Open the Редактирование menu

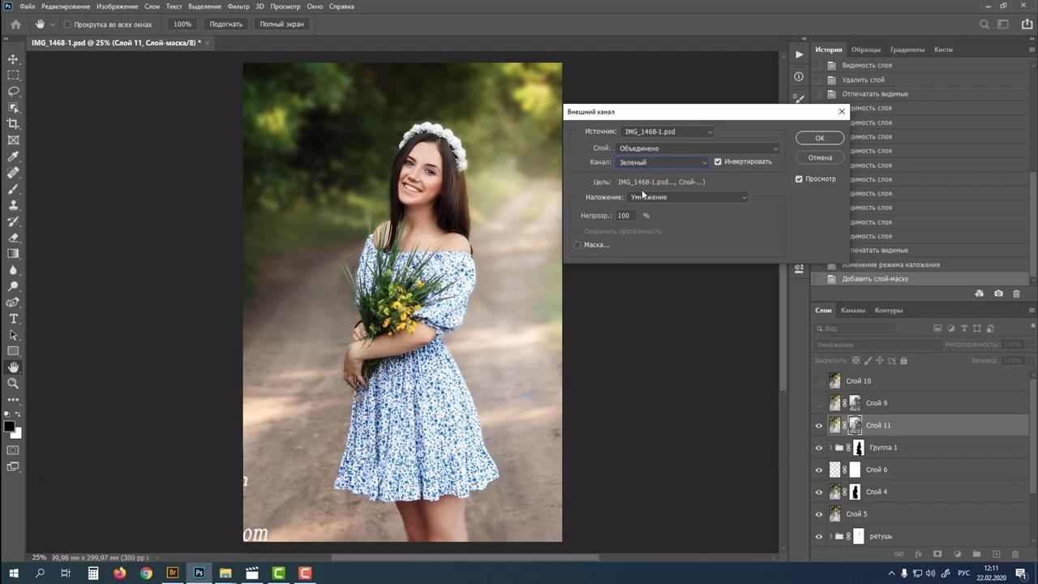66,6
